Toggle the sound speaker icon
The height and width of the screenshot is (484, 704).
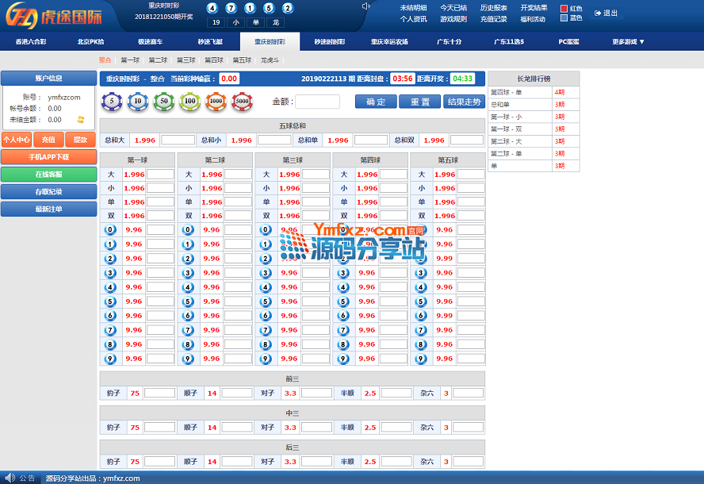point(365,6)
